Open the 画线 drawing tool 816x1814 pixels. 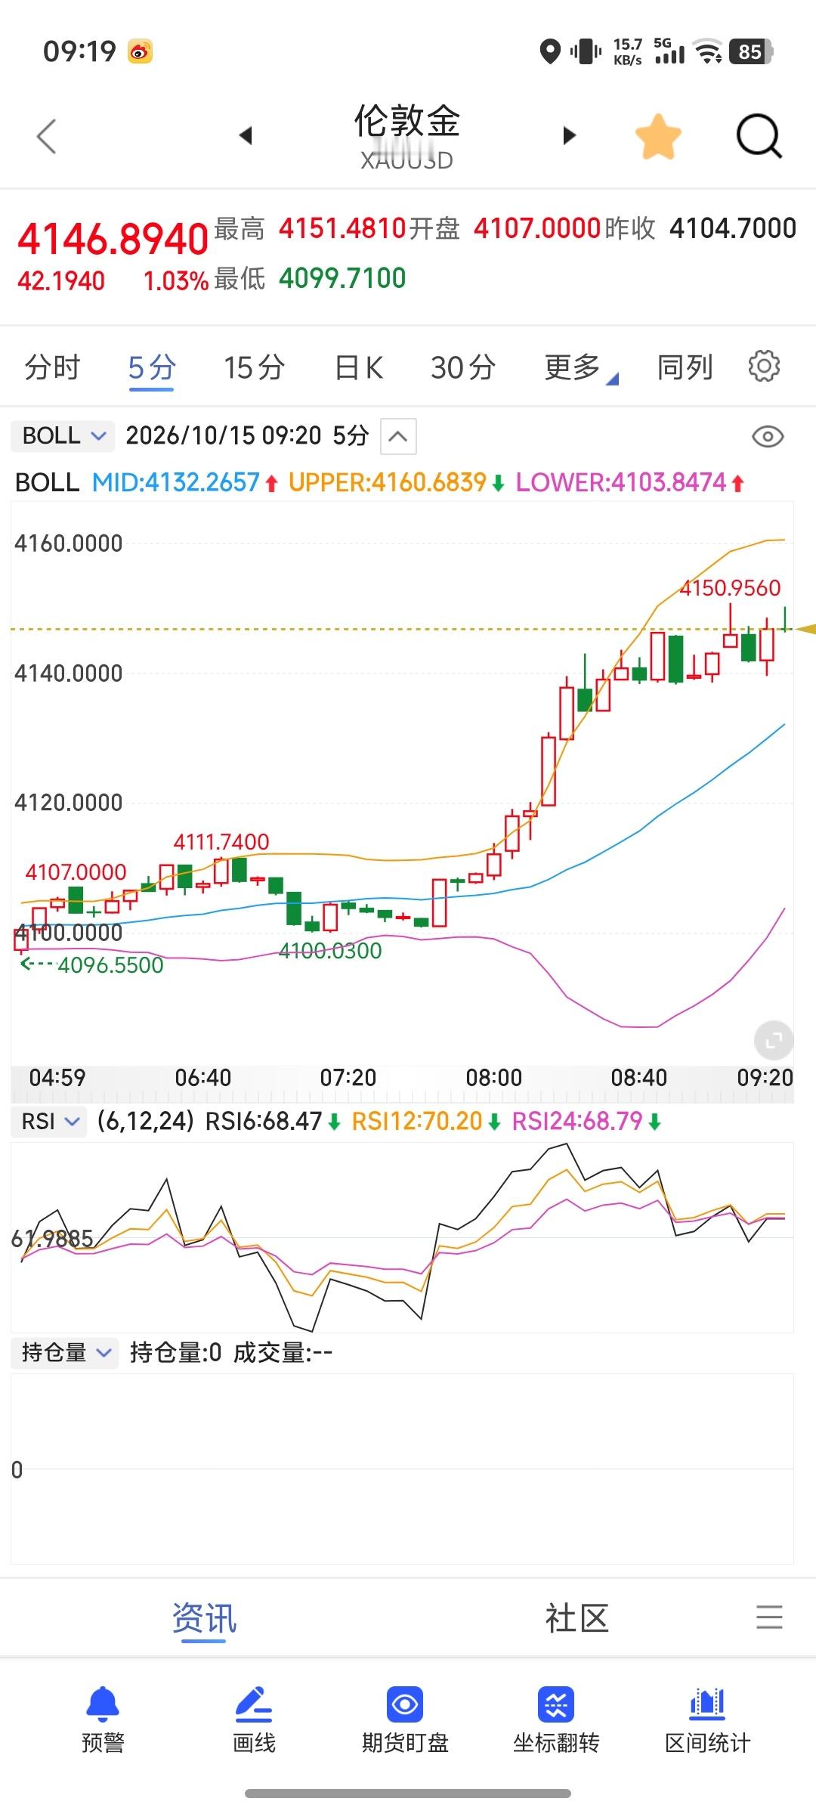(254, 1721)
